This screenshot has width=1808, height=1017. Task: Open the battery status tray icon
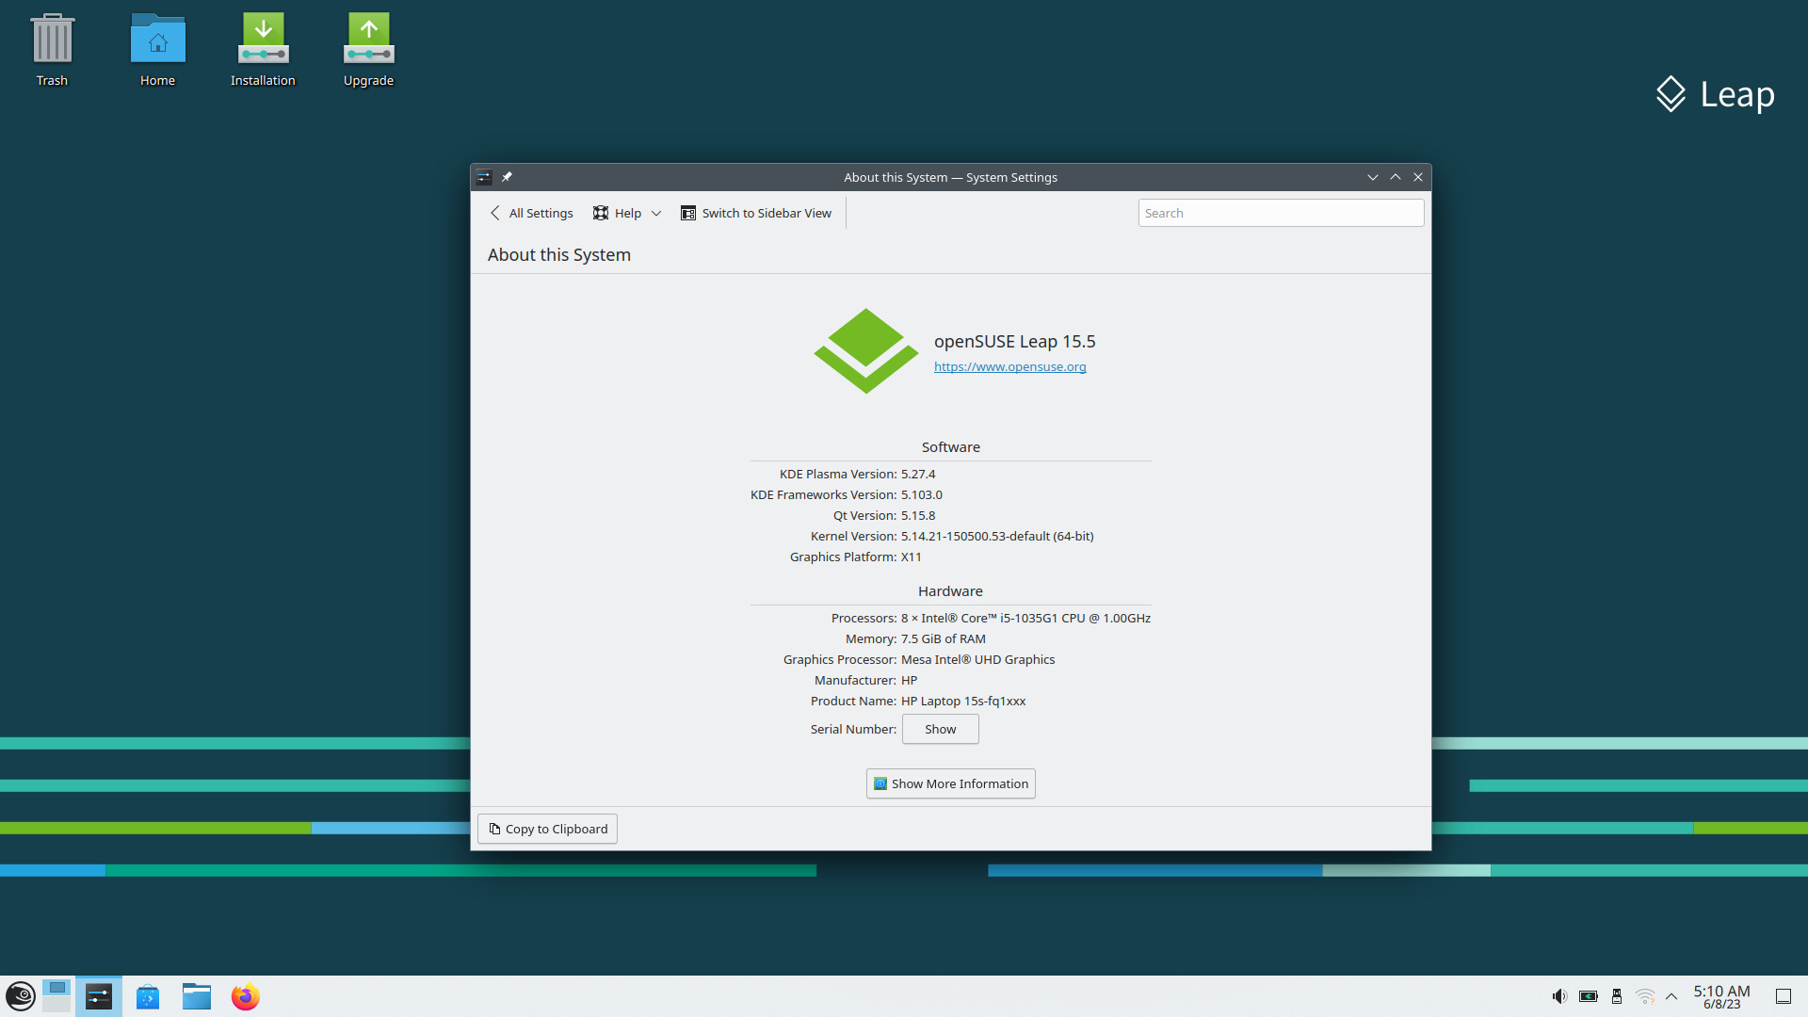coord(1589,996)
